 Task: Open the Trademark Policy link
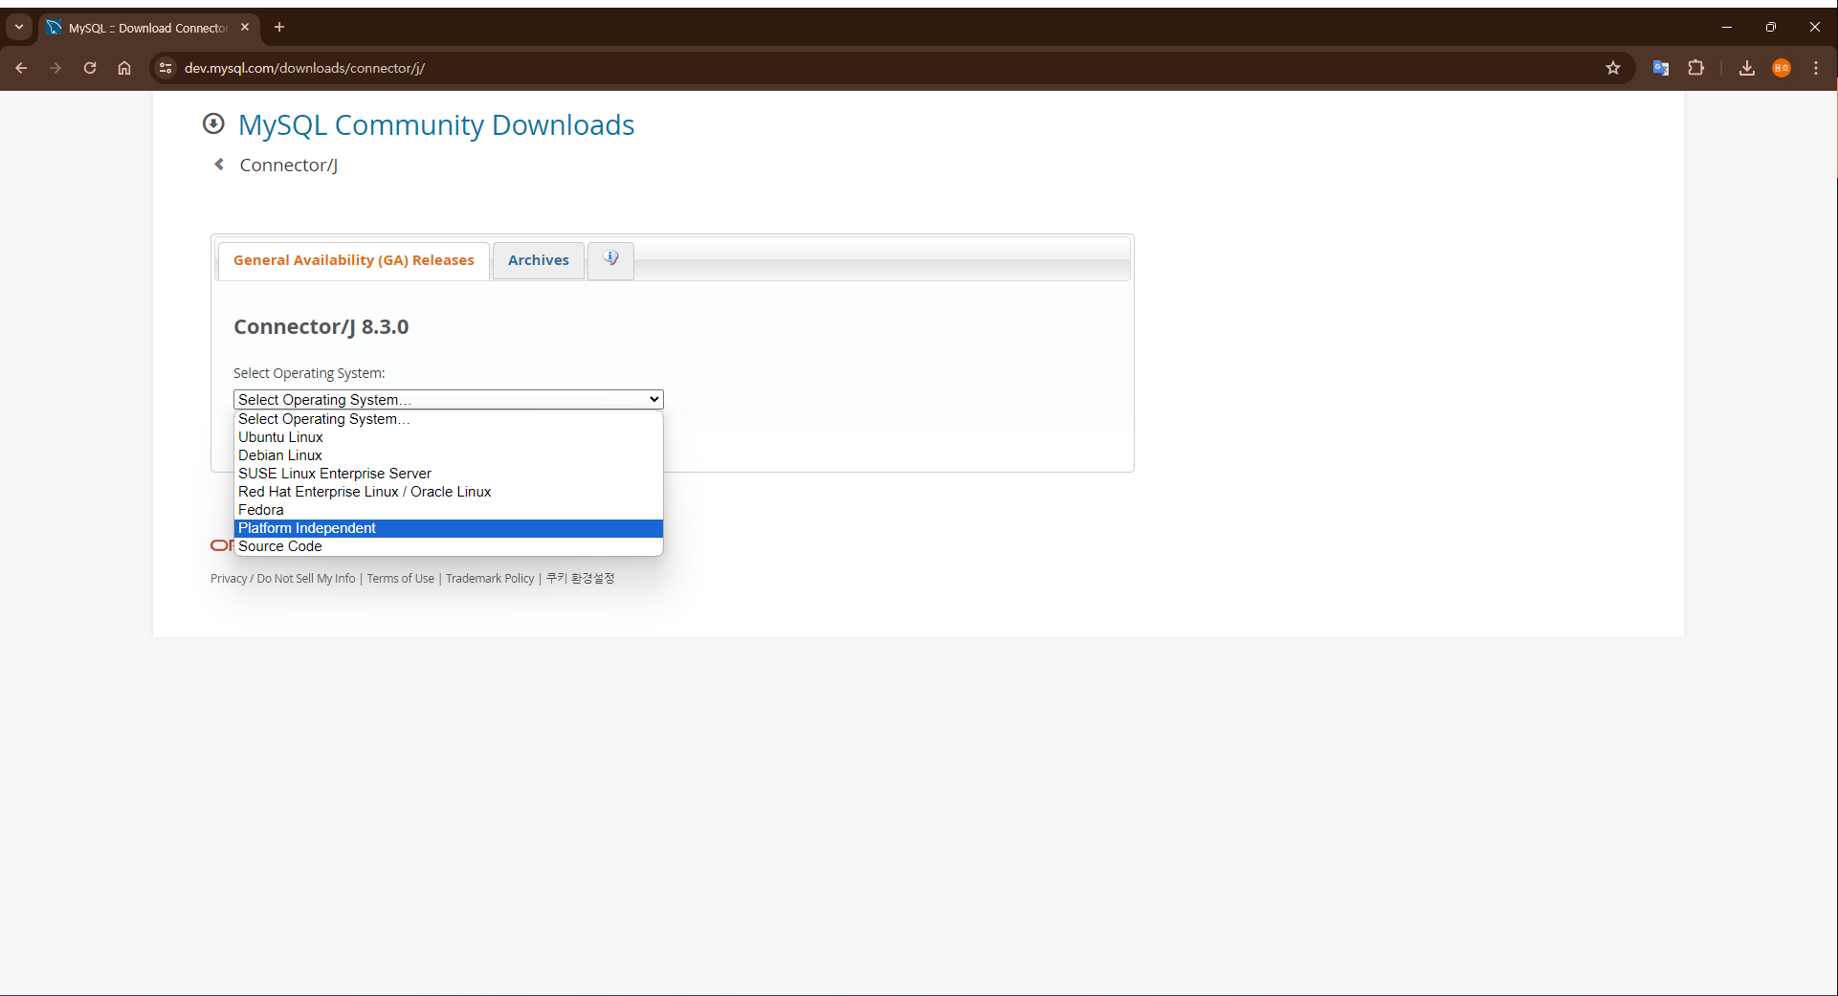coord(490,579)
